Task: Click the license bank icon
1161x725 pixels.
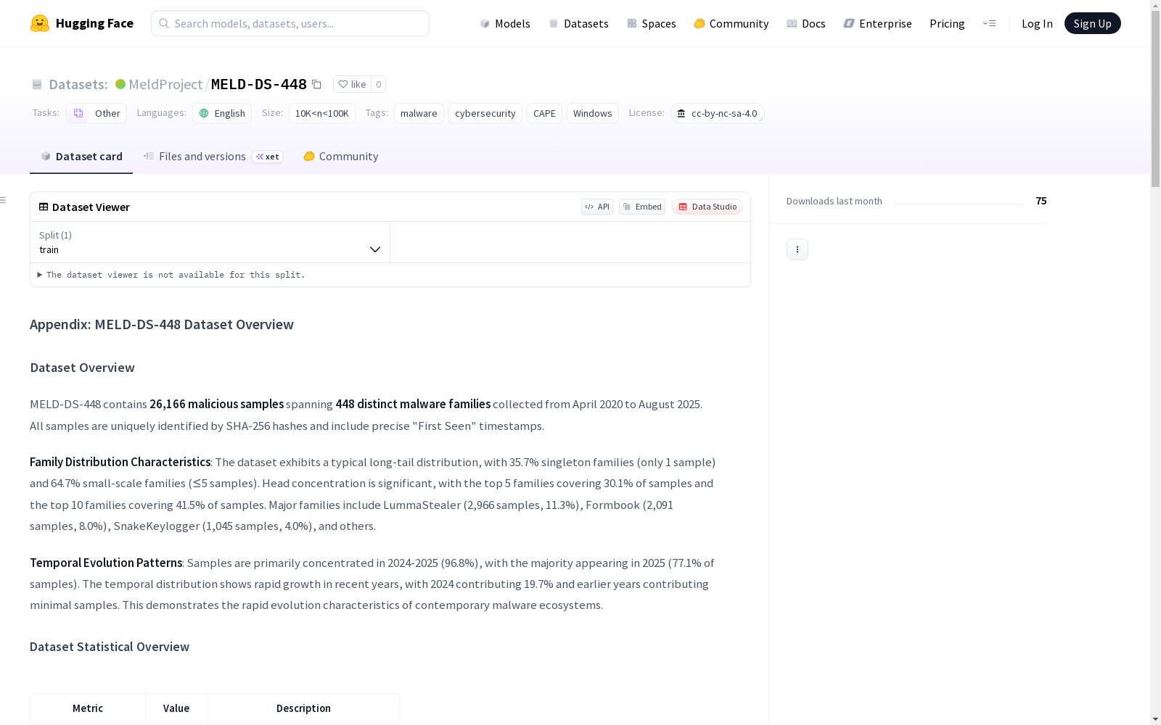Action: [x=681, y=113]
